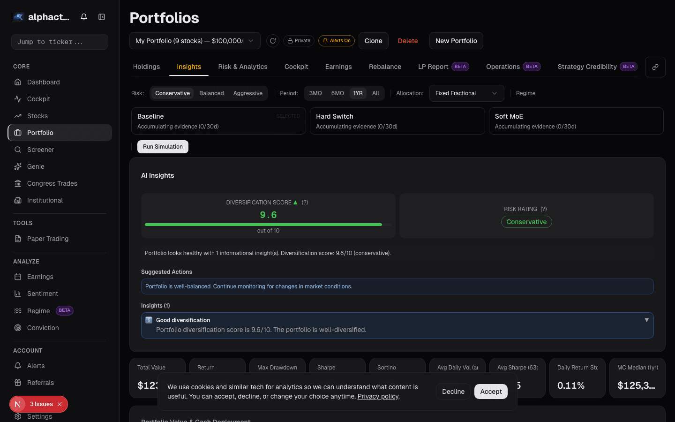Collapse the sidebar using the panel icon
Image resolution: width=675 pixels, height=422 pixels.
click(102, 16)
